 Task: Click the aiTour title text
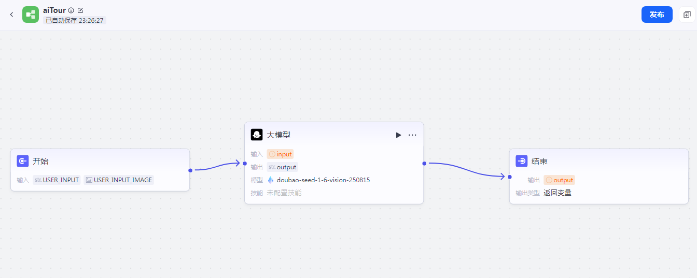pos(54,10)
